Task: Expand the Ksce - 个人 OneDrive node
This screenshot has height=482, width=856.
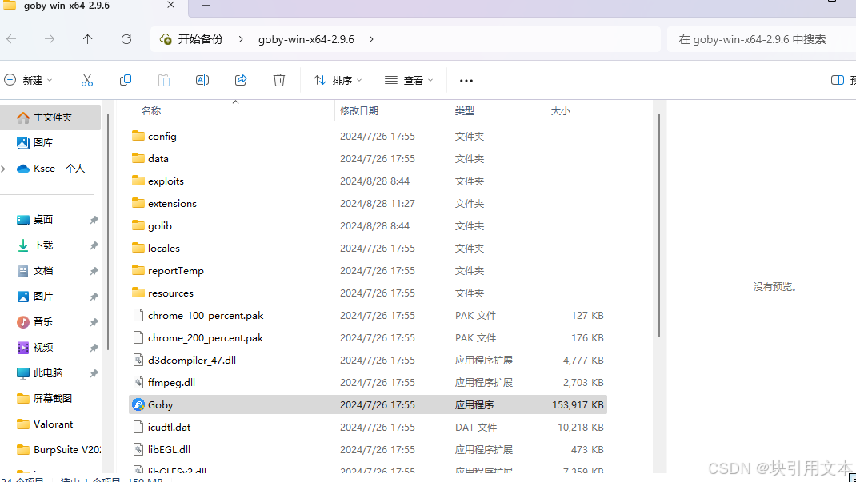Action: pyautogui.click(x=4, y=169)
